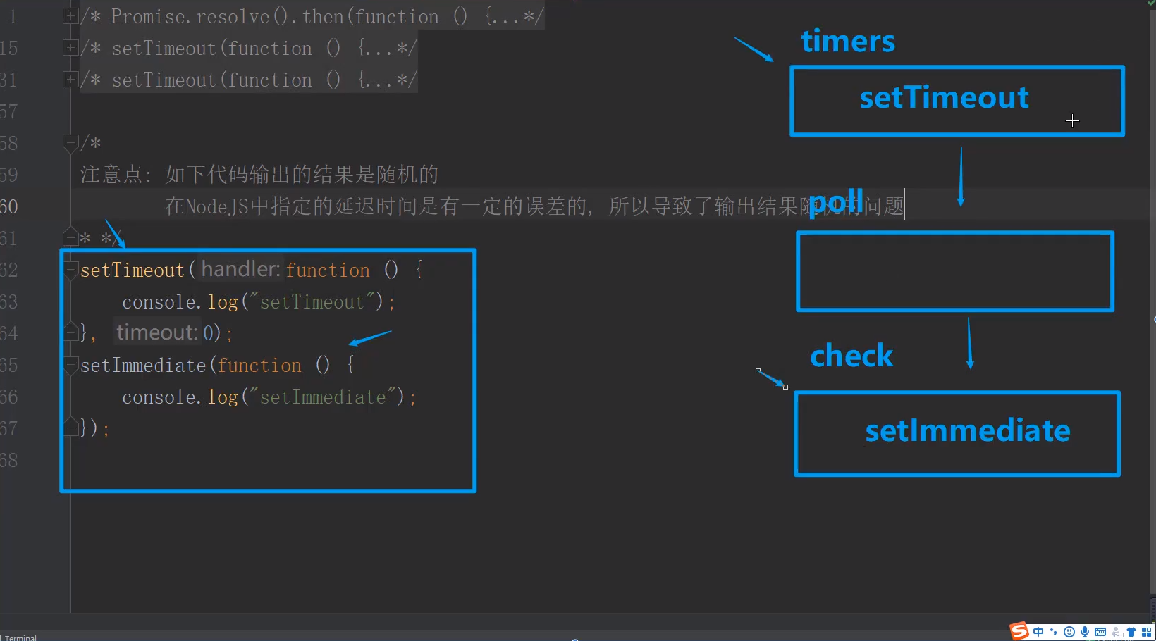Expand folded setTimeout comment on line 31
The height and width of the screenshot is (641, 1156).
point(70,79)
